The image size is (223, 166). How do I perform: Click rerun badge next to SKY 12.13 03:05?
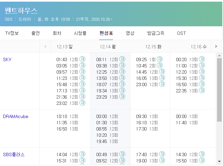pyautogui.click(x=82, y=65)
